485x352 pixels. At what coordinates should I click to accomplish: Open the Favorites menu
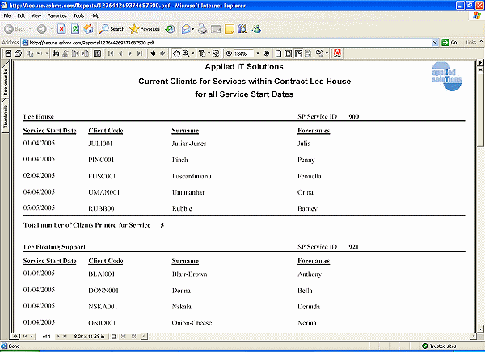pyautogui.click(x=57, y=15)
